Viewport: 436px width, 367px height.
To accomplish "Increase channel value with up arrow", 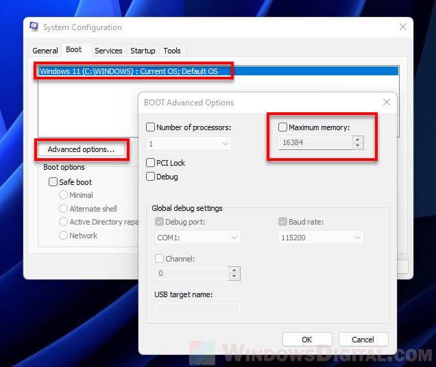I will pos(234,270).
